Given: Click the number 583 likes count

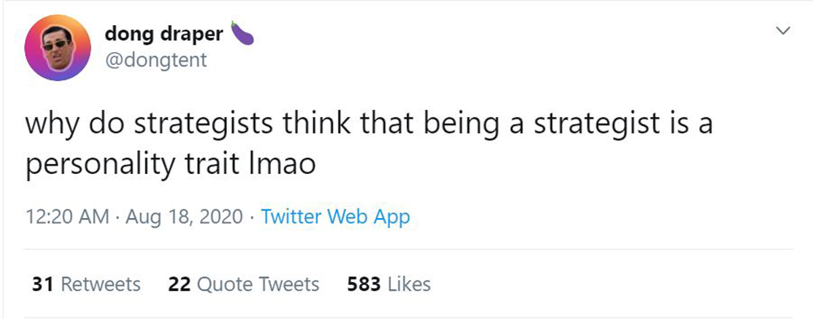Looking at the screenshot, I should 362,284.
